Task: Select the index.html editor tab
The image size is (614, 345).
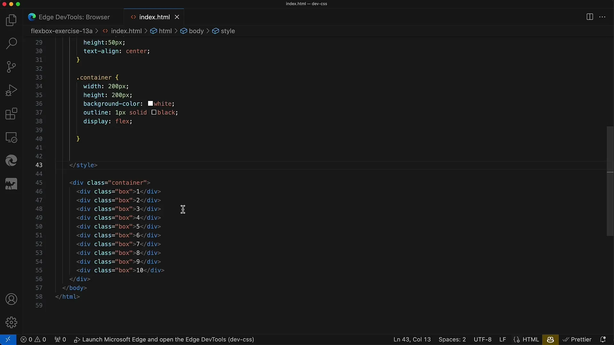Action: pos(154,17)
